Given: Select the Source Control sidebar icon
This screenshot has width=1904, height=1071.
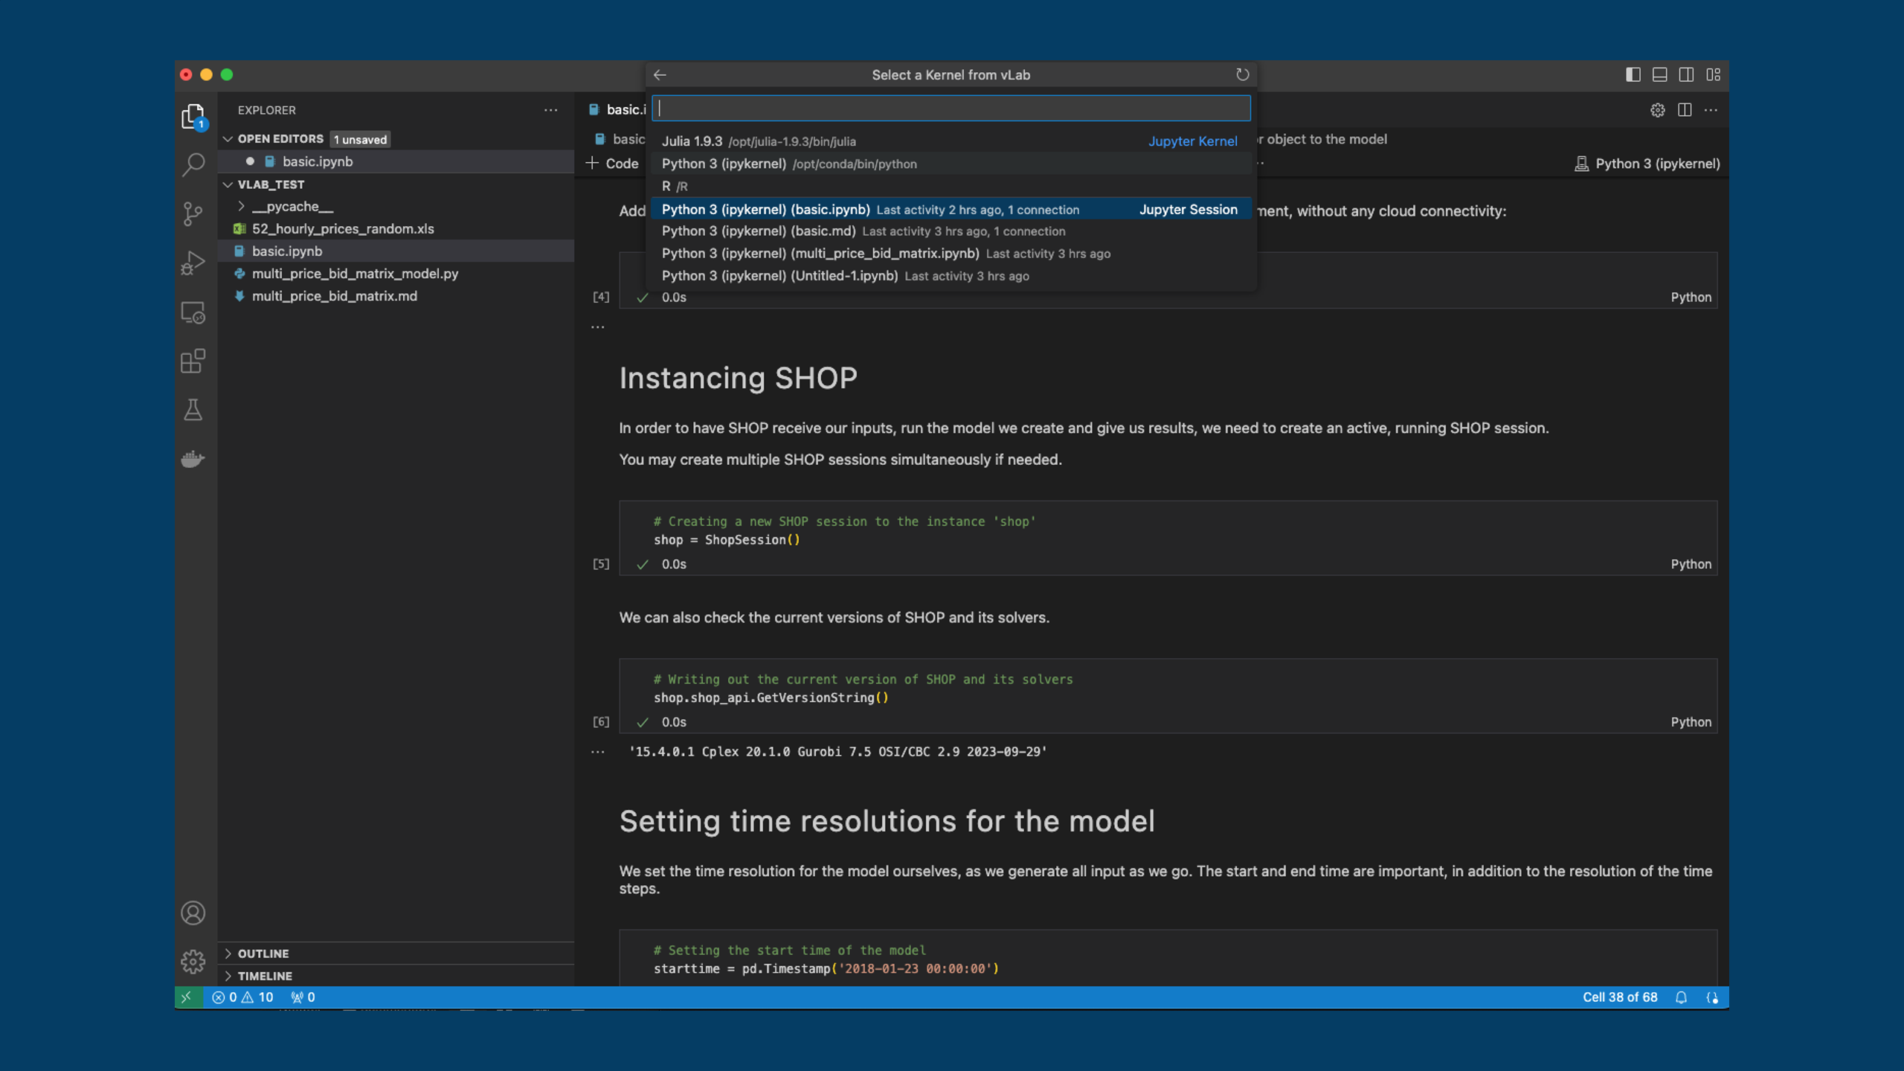Looking at the screenshot, I should click(x=193, y=213).
